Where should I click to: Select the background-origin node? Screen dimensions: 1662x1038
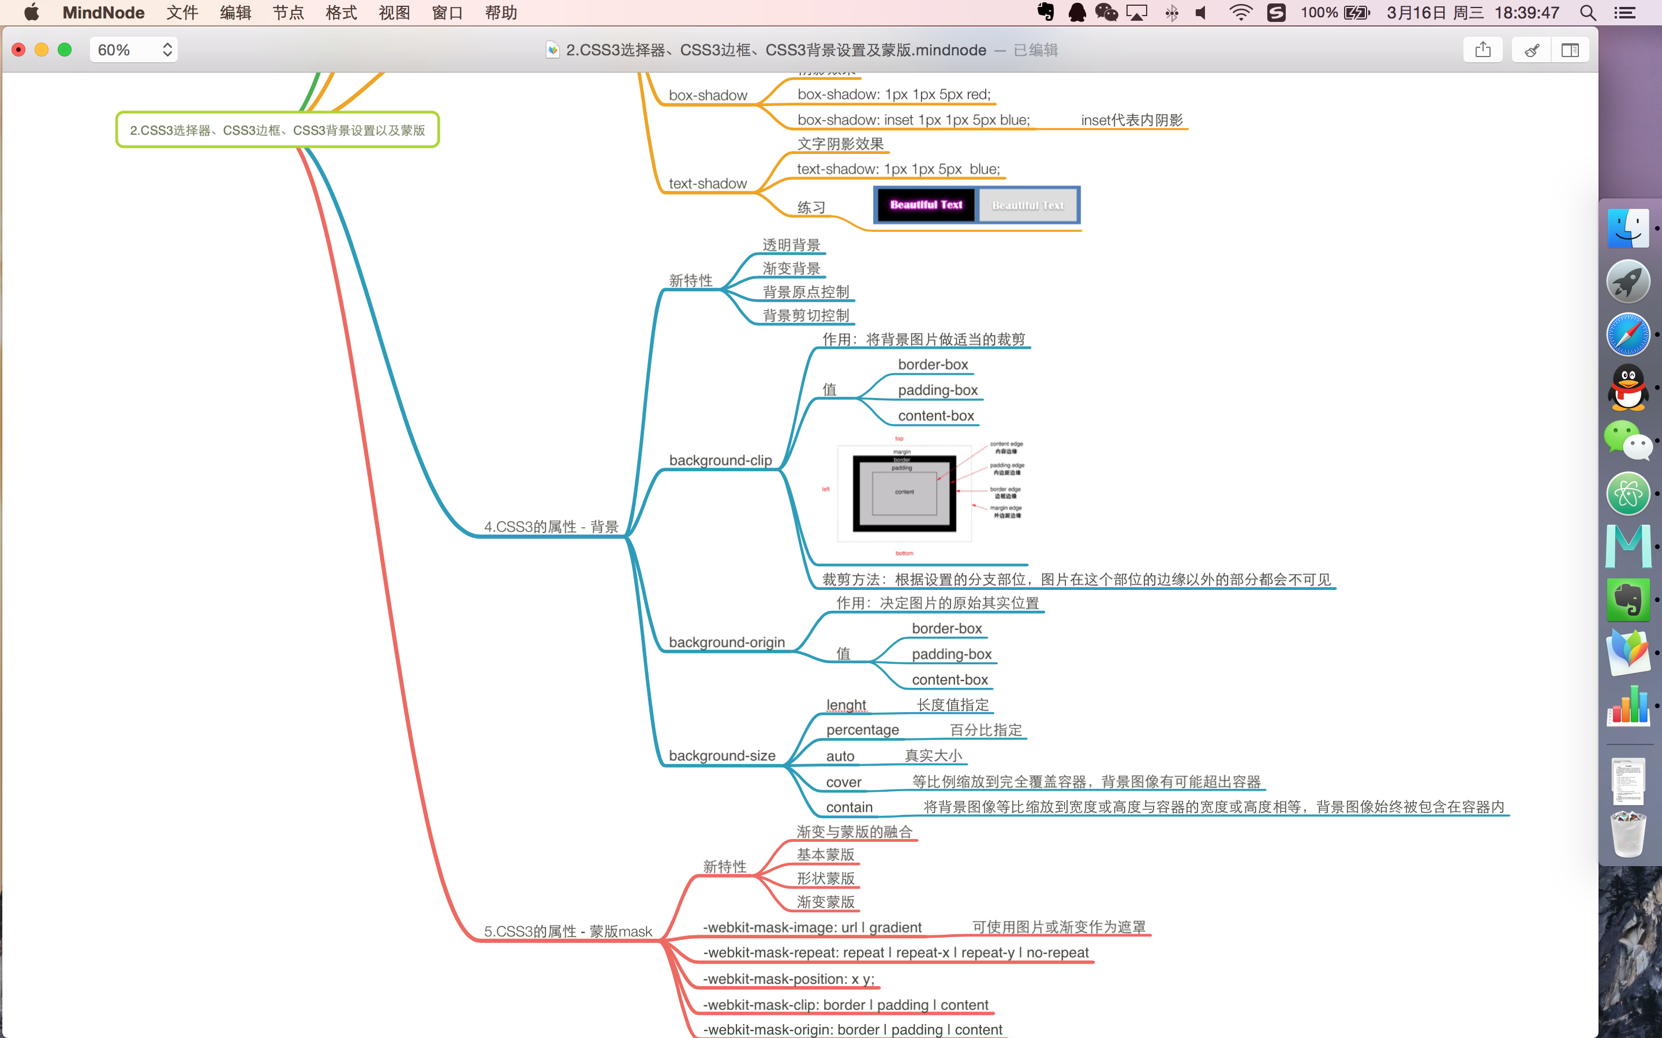point(727,642)
